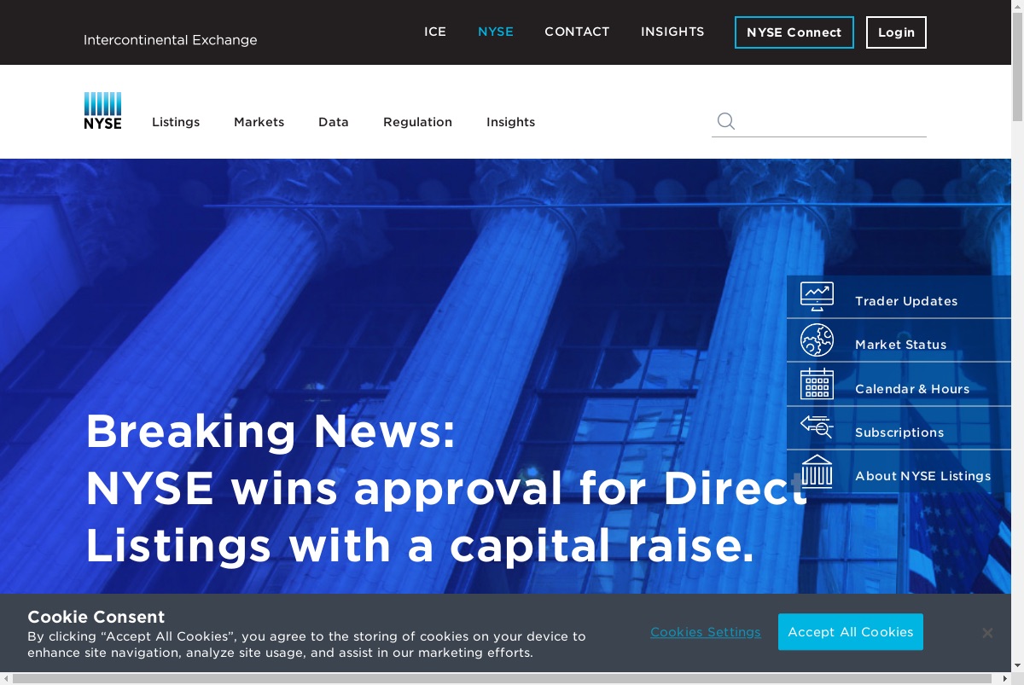1024x685 pixels.
Task: Open the Markets menu
Action: point(259,122)
